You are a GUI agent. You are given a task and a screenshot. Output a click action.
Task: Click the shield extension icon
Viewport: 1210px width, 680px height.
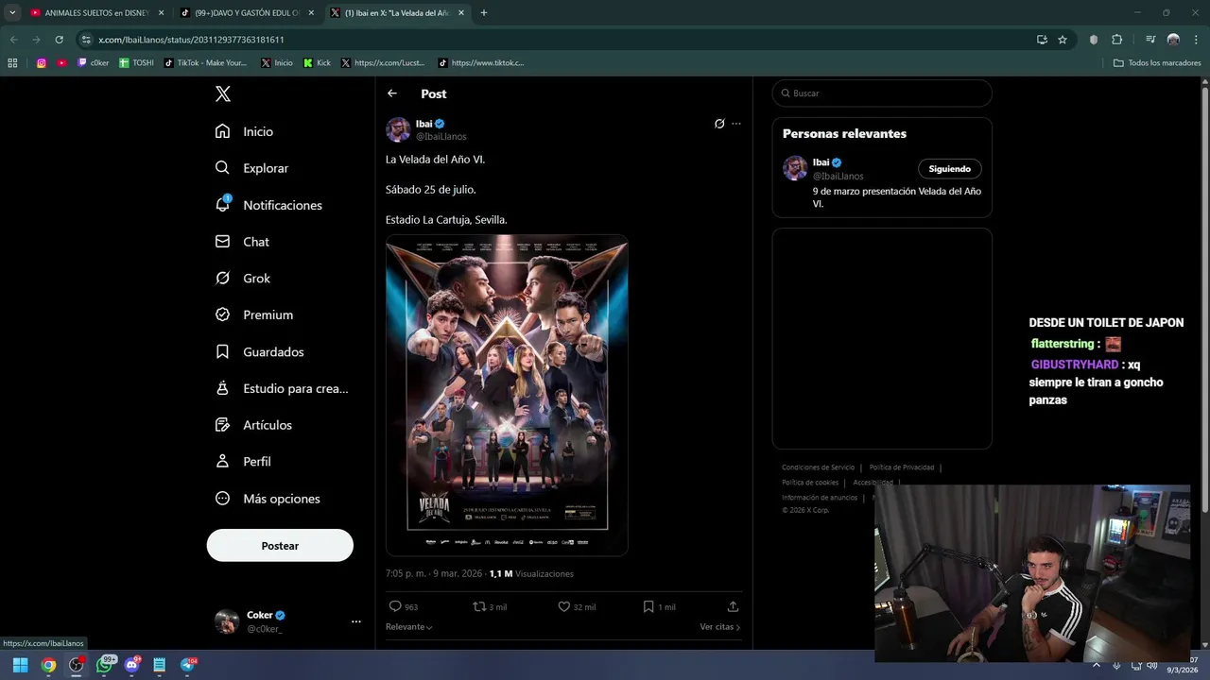pos(1094,40)
